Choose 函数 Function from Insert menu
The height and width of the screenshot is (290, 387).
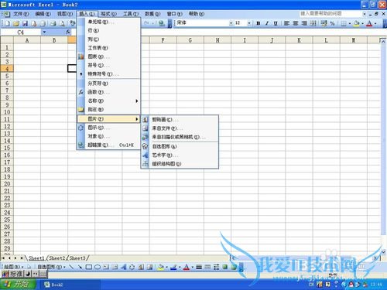click(x=108, y=92)
